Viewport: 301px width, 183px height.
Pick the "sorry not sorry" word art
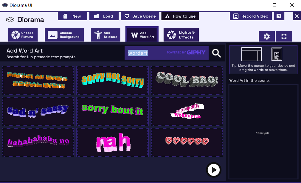(112, 80)
